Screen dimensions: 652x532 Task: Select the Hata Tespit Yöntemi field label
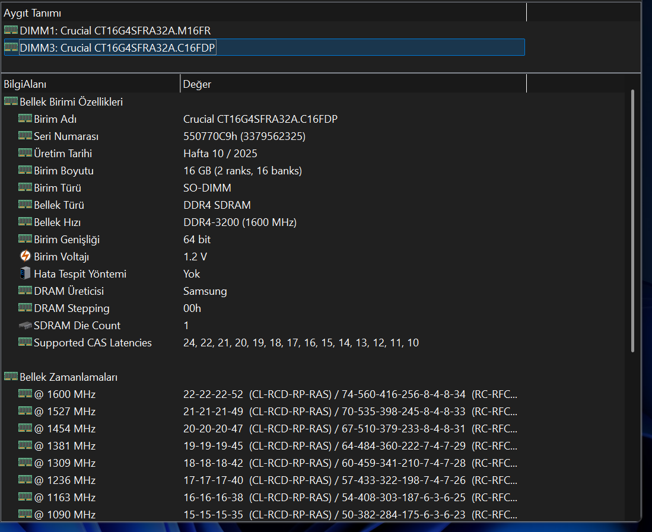pyautogui.click(x=80, y=274)
